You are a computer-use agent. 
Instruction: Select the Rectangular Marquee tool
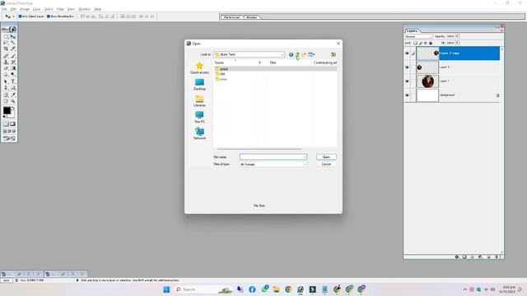coord(6,36)
